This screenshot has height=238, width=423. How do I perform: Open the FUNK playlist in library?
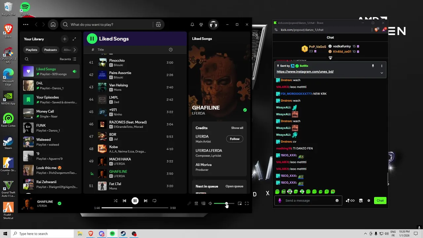coord(51,128)
